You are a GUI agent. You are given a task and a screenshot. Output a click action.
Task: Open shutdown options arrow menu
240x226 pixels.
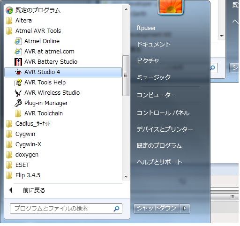point(185,209)
